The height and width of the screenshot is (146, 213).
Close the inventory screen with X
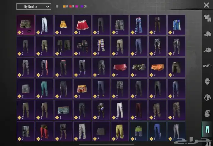pyautogui.click(x=206, y=5)
